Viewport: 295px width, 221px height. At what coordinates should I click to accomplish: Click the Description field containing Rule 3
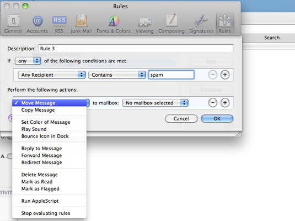click(x=136, y=49)
